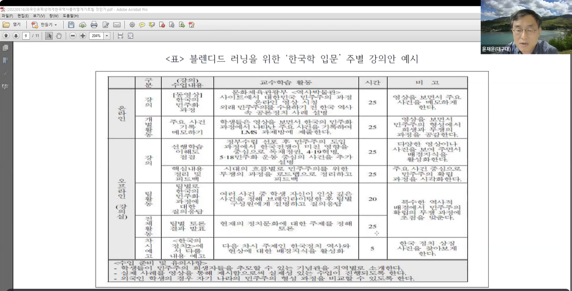Image resolution: width=572 pixels, height=291 pixels.
Task: Click the 시간 column header
Action: [x=372, y=82]
